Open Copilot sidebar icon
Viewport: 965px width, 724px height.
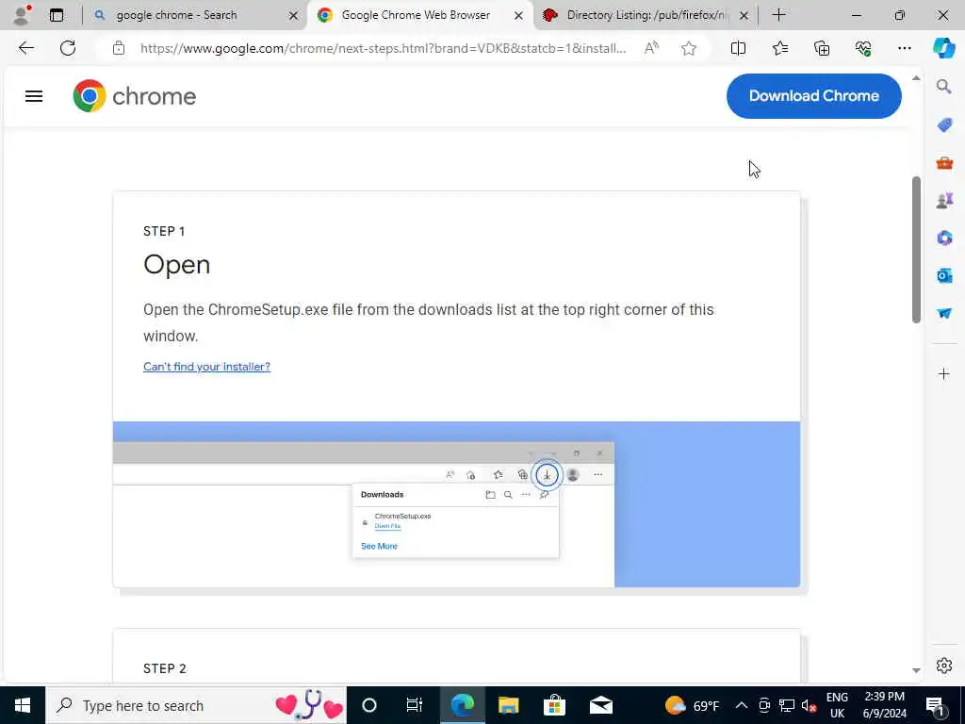tap(944, 48)
